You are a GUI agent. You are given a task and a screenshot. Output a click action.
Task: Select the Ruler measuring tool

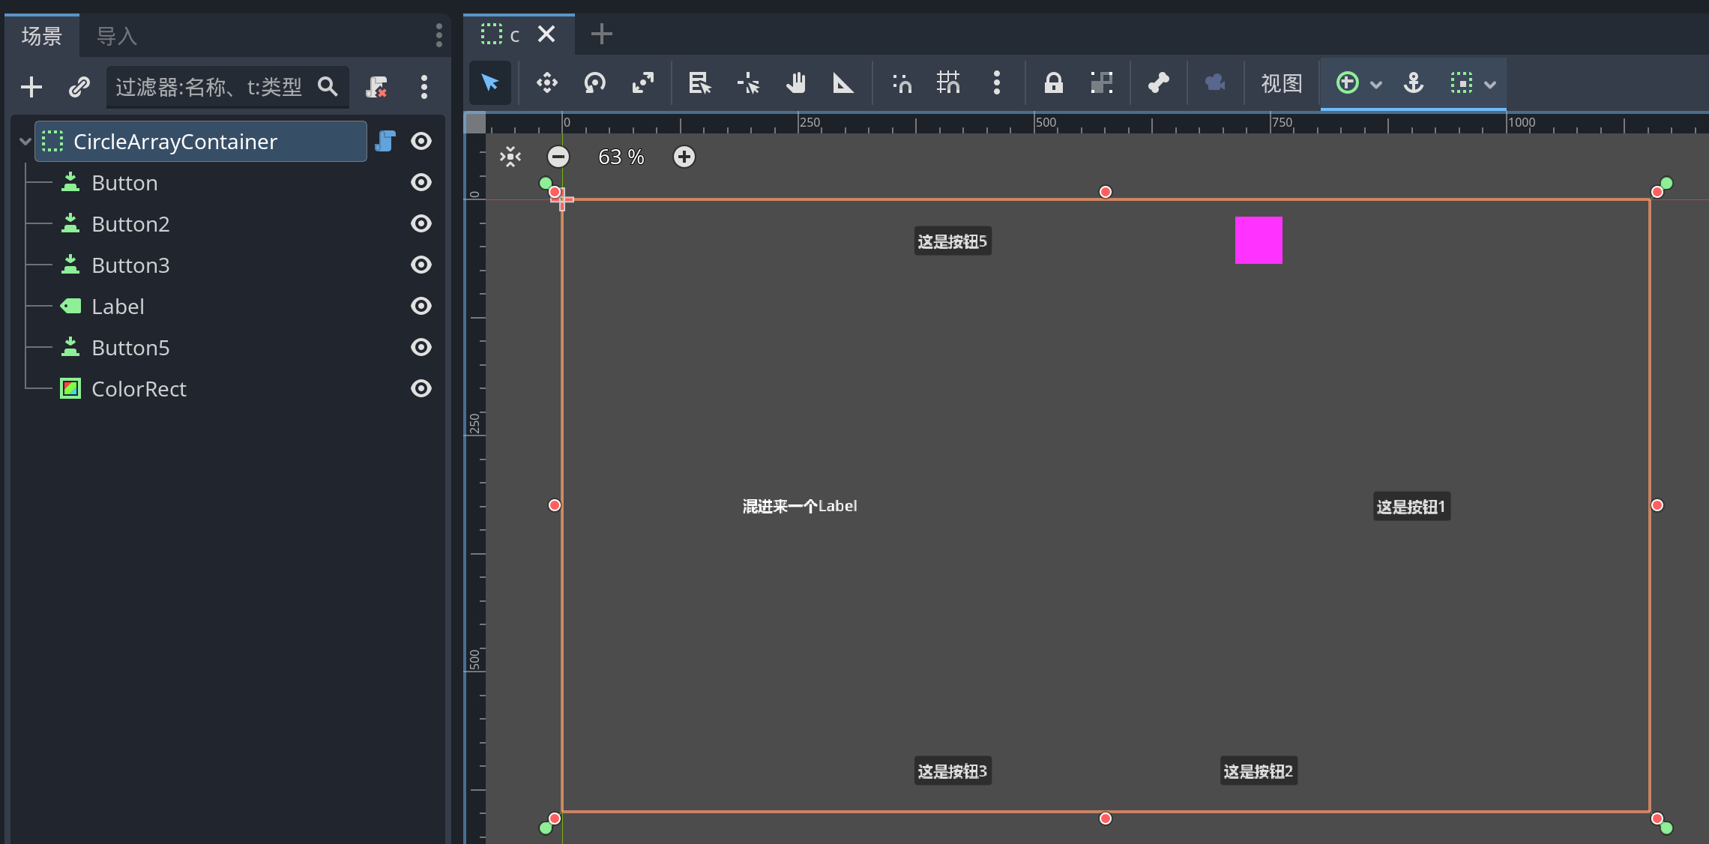pos(844,82)
